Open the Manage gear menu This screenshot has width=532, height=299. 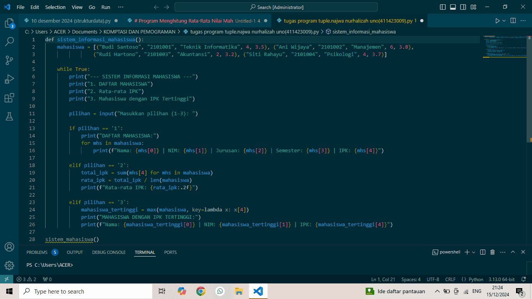pos(9,266)
